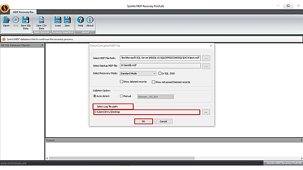
Task: Minimize the SysInfo MDF Recovery window
Action: click(x=278, y=6)
